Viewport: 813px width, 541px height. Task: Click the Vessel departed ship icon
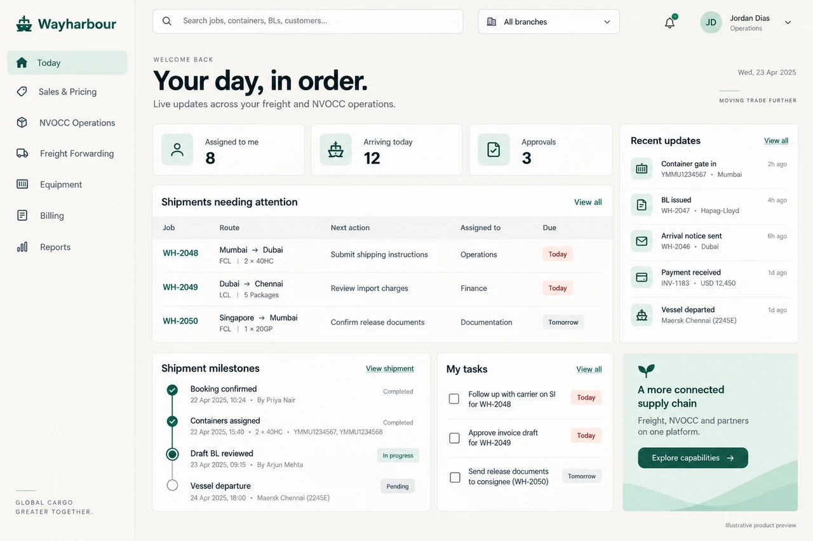click(642, 315)
